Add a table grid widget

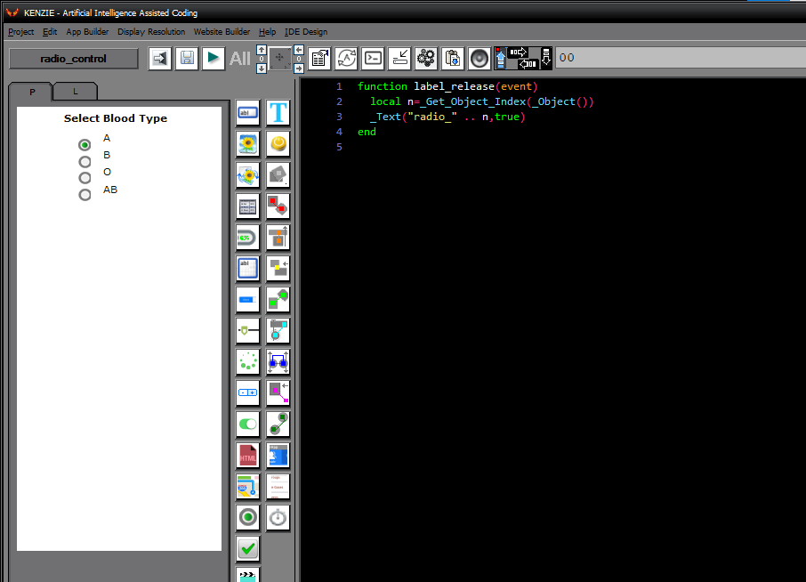coord(248,206)
